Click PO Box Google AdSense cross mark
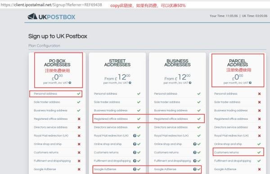Viewport: 270px width, 174px height. 79,169
